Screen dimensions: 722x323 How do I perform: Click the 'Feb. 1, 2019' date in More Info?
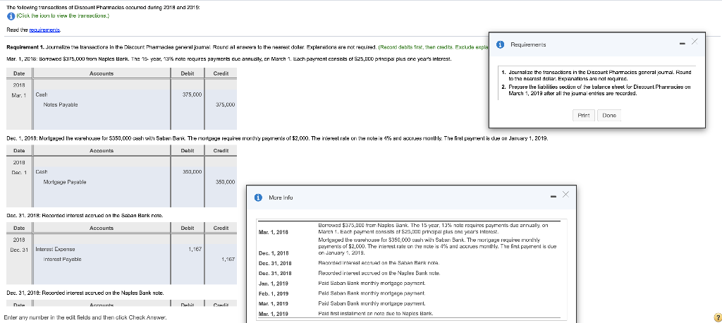(274, 293)
